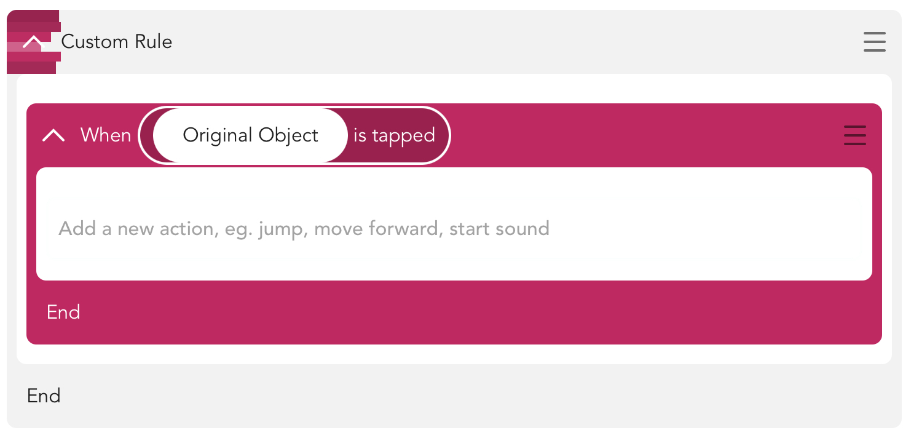Viewport: 911px width, 438px height.
Task: Select the "Custom Rule" title text
Action: pos(117,42)
